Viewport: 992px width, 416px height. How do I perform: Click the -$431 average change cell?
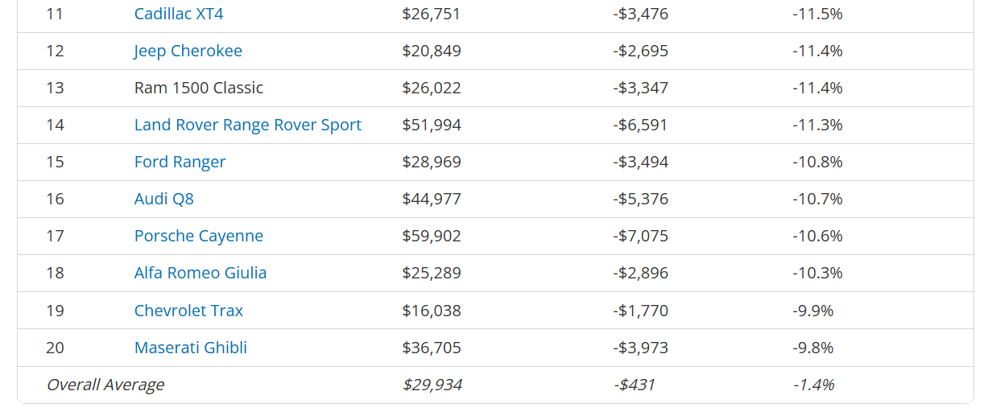tap(634, 385)
